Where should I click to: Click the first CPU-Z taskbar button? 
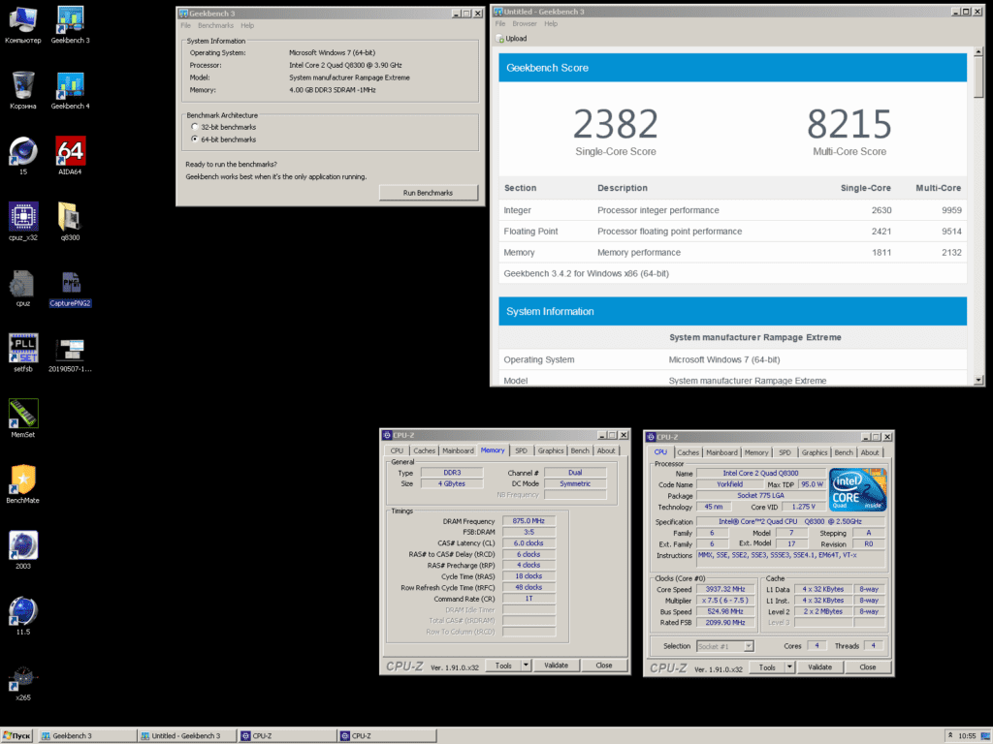(287, 736)
